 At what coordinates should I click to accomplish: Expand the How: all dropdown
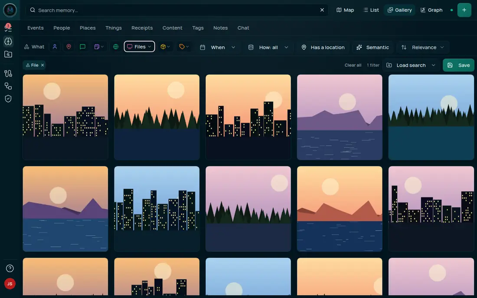[268, 47]
